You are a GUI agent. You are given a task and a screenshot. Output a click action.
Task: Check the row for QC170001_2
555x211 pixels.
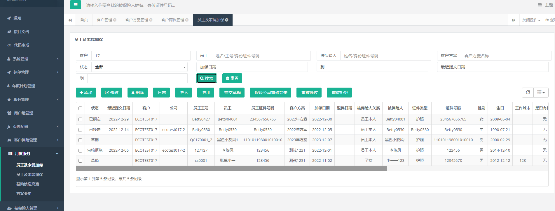81,140
